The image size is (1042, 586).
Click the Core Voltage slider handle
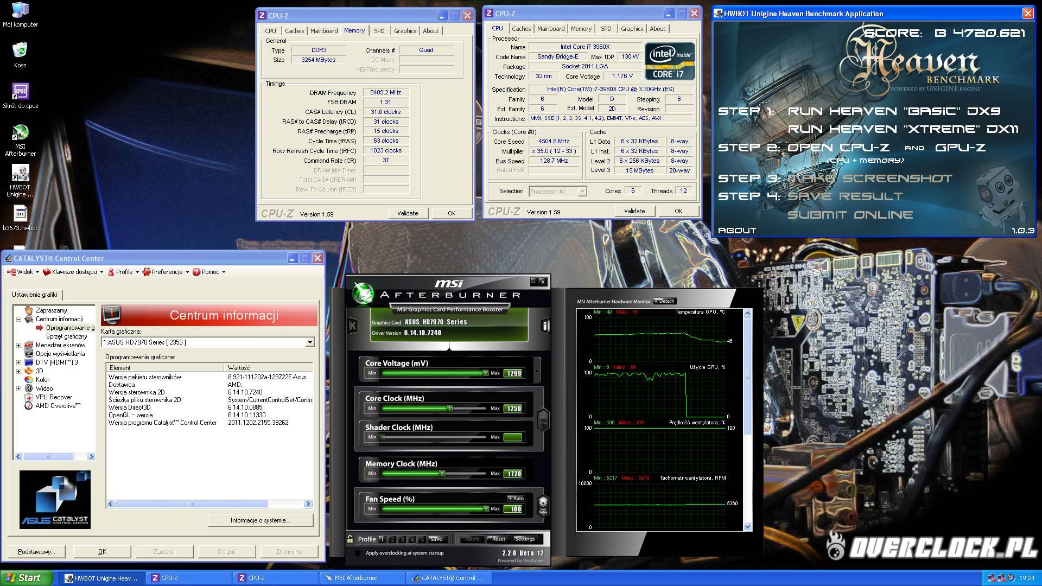(485, 373)
